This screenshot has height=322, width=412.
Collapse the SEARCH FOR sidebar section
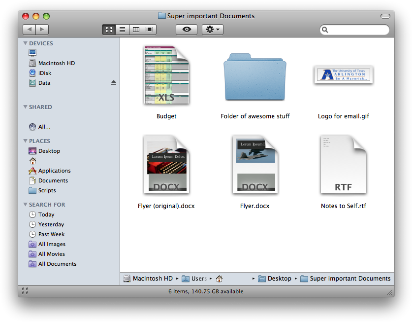[x=26, y=205]
